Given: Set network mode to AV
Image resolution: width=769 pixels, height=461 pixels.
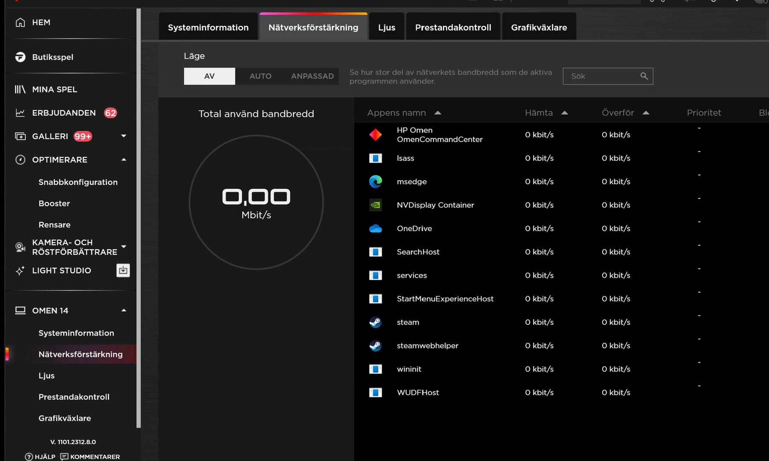Looking at the screenshot, I should 209,76.
